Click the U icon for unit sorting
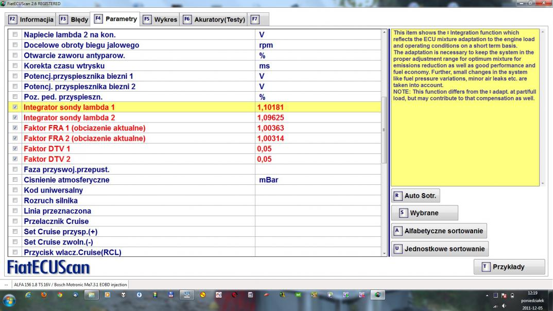 pos(397,249)
